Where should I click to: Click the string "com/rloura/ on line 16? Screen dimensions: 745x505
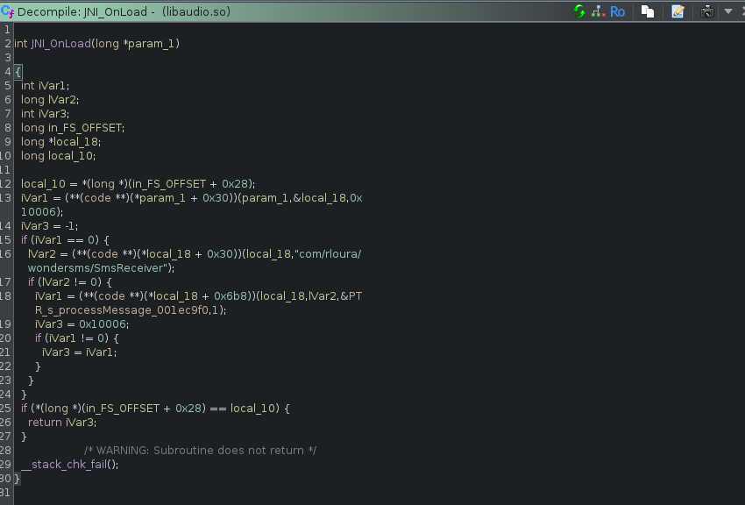(328, 254)
